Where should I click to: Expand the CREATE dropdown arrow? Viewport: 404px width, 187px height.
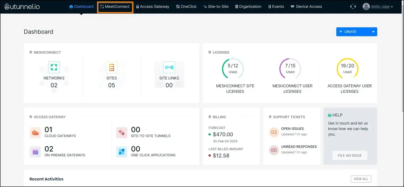coord(373,32)
